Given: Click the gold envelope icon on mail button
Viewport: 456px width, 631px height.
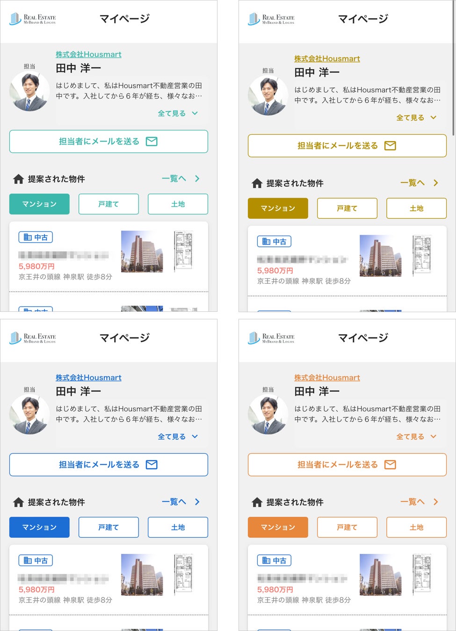Looking at the screenshot, I should [x=390, y=146].
